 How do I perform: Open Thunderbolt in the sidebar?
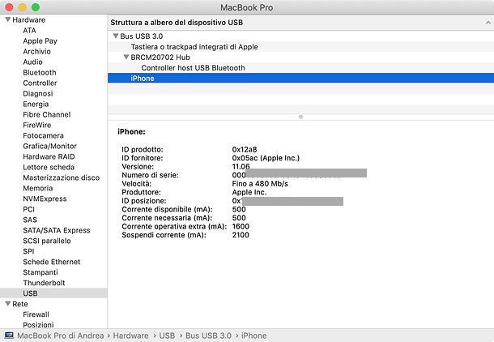44,283
